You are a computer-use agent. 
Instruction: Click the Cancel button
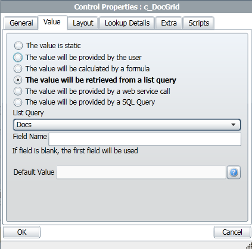[232, 232]
